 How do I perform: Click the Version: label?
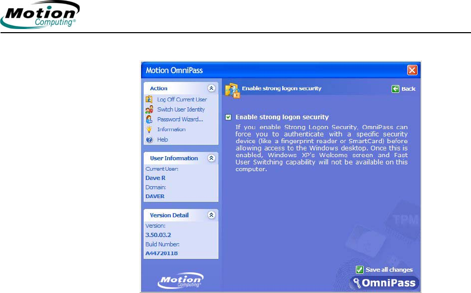pos(155,226)
